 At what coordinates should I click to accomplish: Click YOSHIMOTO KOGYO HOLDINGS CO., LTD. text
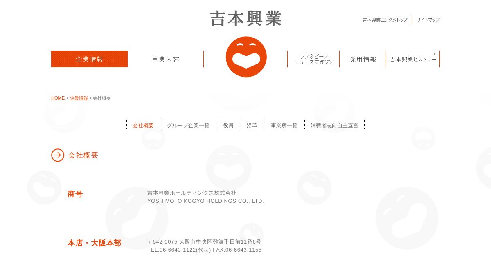tap(205, 201)
